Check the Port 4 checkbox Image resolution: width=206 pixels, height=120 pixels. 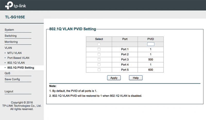point(99,65)
